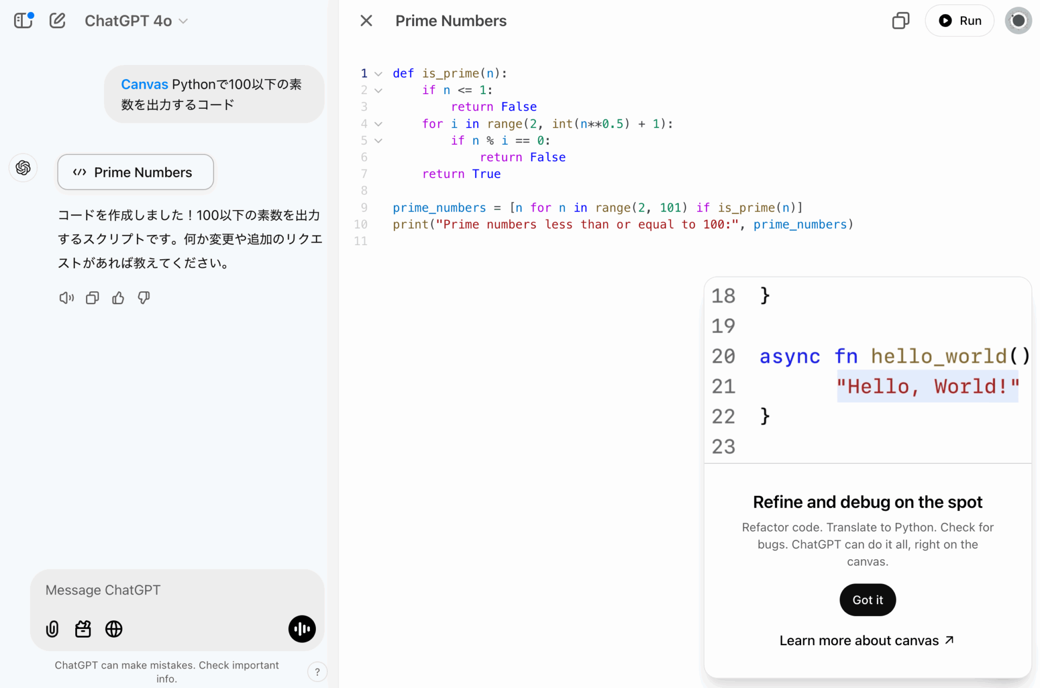Toggle the sidebar panel icon
This screenshot has height=688, width=1040.
[x=23, y=21]
